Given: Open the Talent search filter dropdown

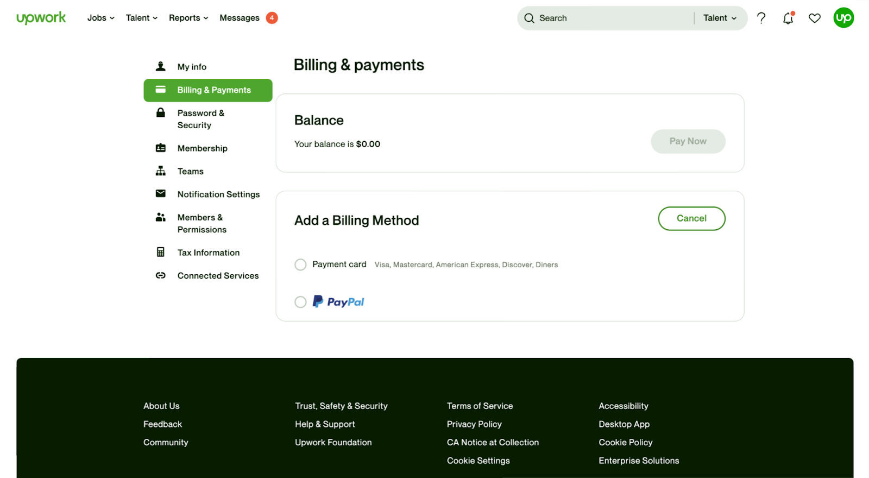Looking at the screenshot, I should tap(720, 18).
